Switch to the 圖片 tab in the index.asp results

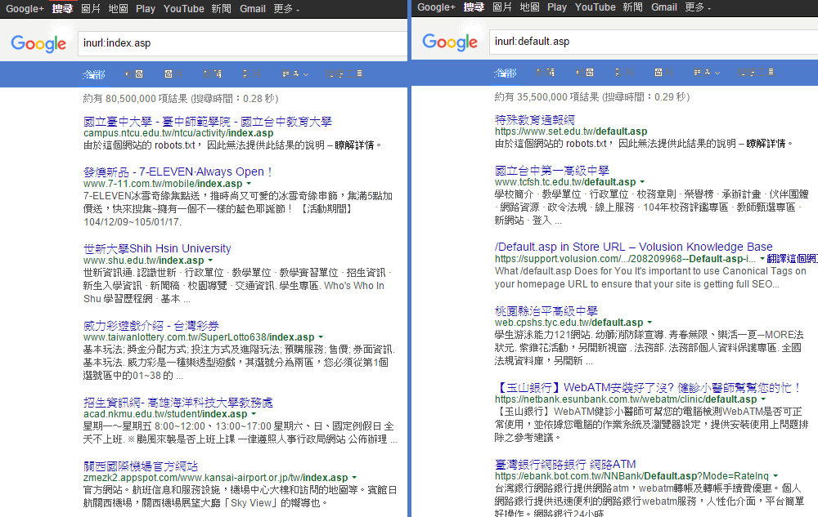(173, 74)
